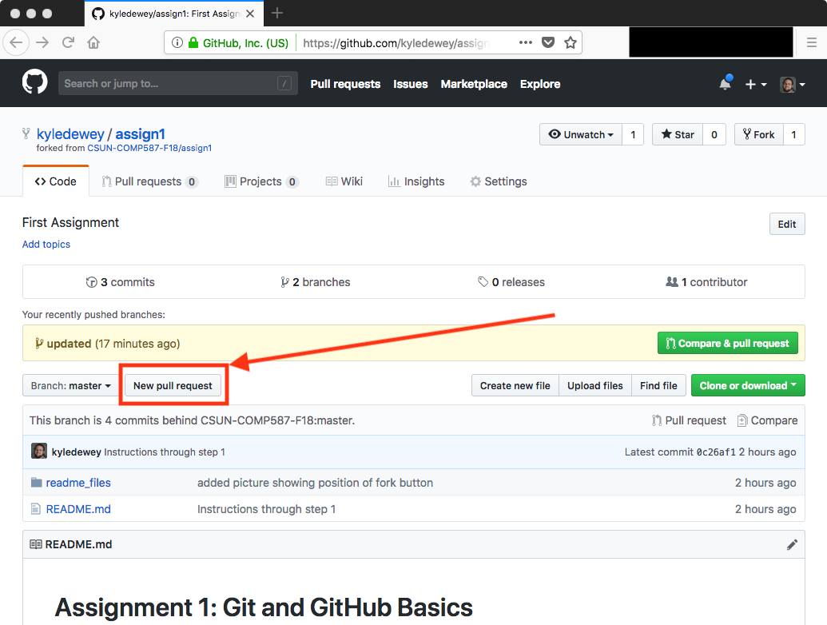827x625 pixels.
Task: Click Compare & pull request button
Action: pyautogui.click(x=727, y=344)
